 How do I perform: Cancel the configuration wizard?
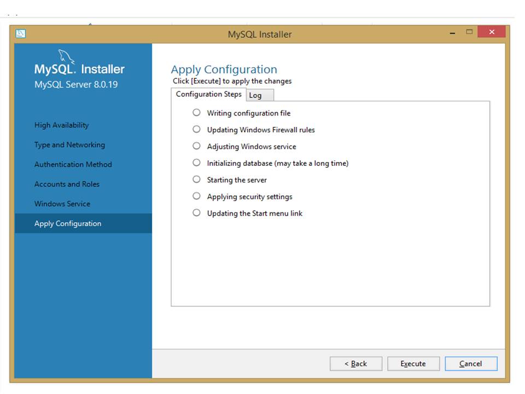tap(471, 363)
